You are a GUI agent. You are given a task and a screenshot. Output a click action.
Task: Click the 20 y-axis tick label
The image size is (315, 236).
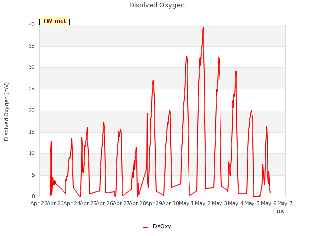pos(31,110)
